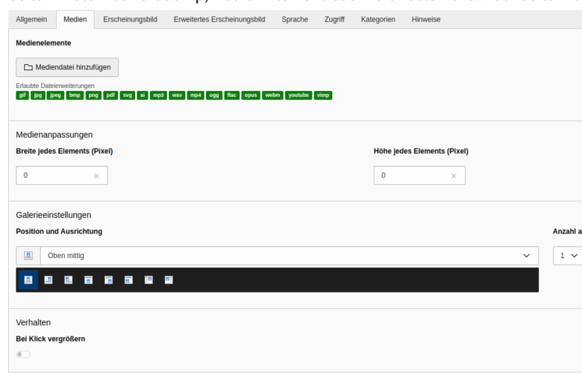Click the Medienelemente heading
Image resolution: width=582 pixels, height=388 pixels.
tap(43, 43)
